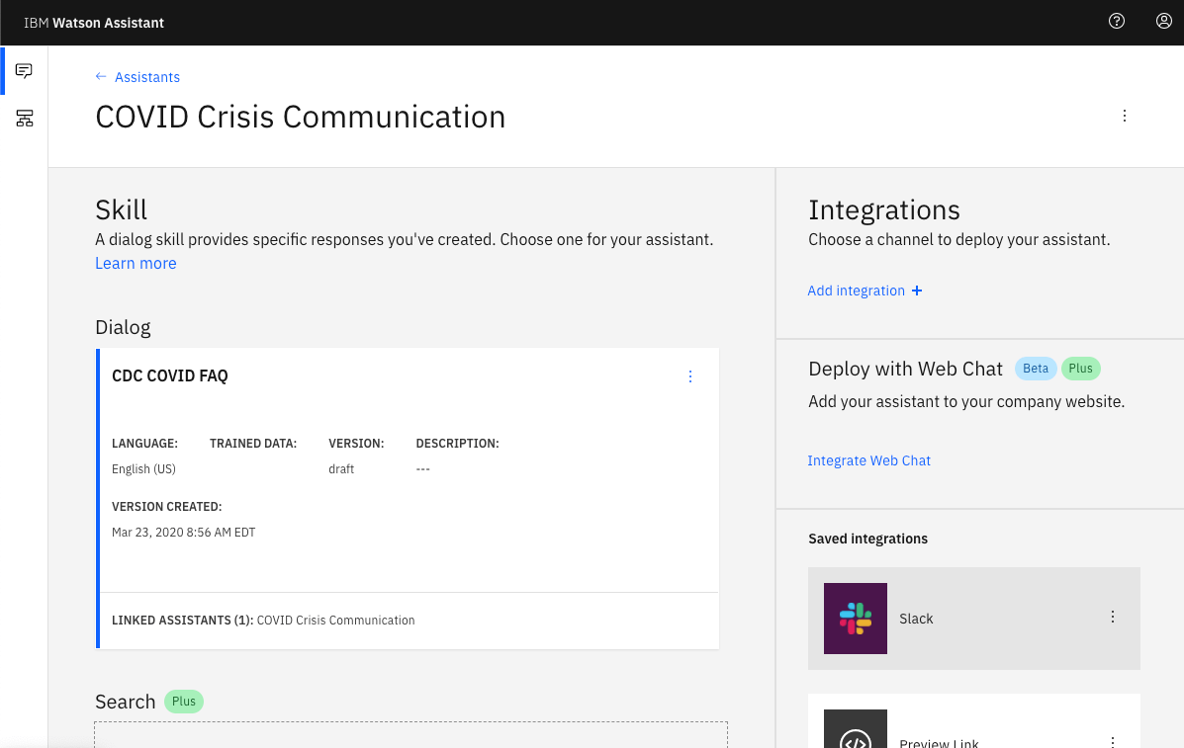Click the Plus tag beside Web Chat
Viewport: 1184px width, 748px height.
(1080, 369)
